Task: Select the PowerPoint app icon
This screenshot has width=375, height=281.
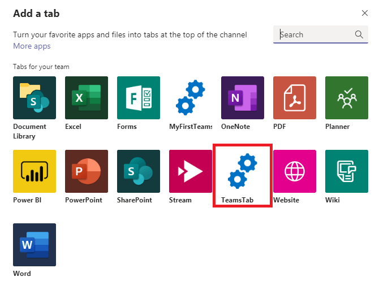Action: point(87,171)
